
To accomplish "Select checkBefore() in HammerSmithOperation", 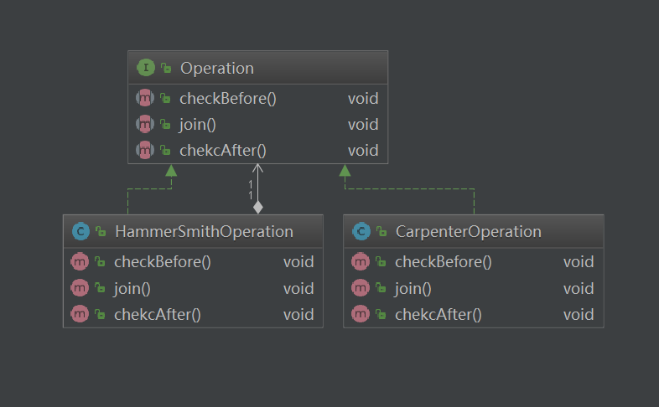I will [x=163, y=262].
